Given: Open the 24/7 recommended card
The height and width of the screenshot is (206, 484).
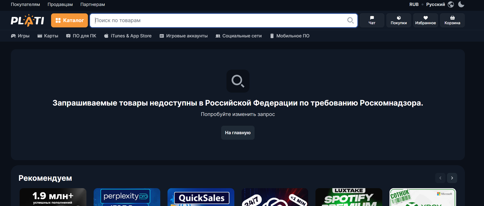Looking at the screenshot, I should [x=275, y=197].
